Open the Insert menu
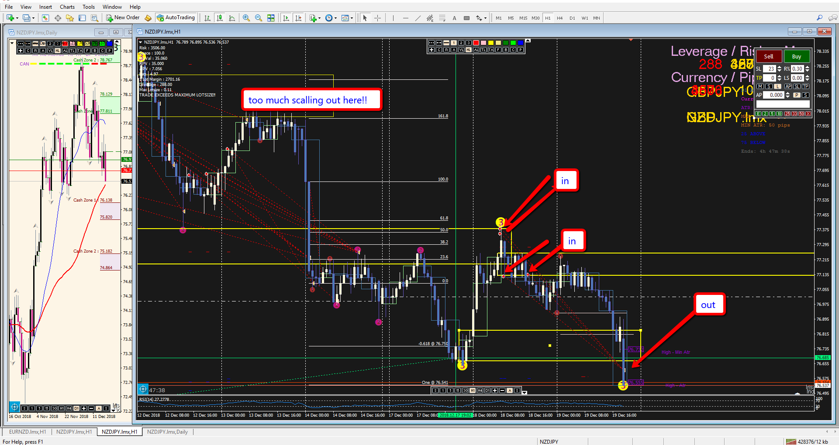 [x=45, y=7]
